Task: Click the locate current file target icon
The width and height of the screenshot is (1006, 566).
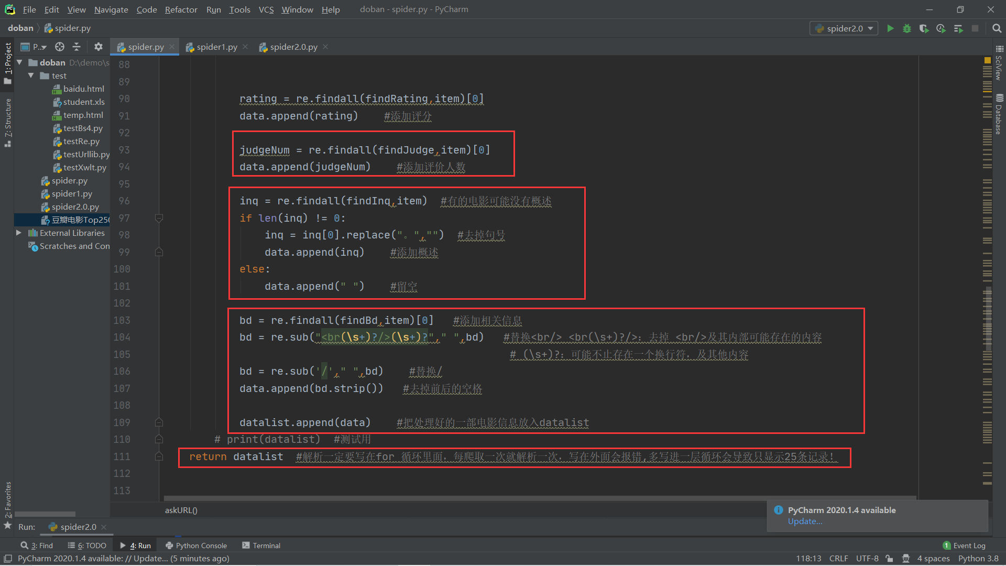Action: 60,47
